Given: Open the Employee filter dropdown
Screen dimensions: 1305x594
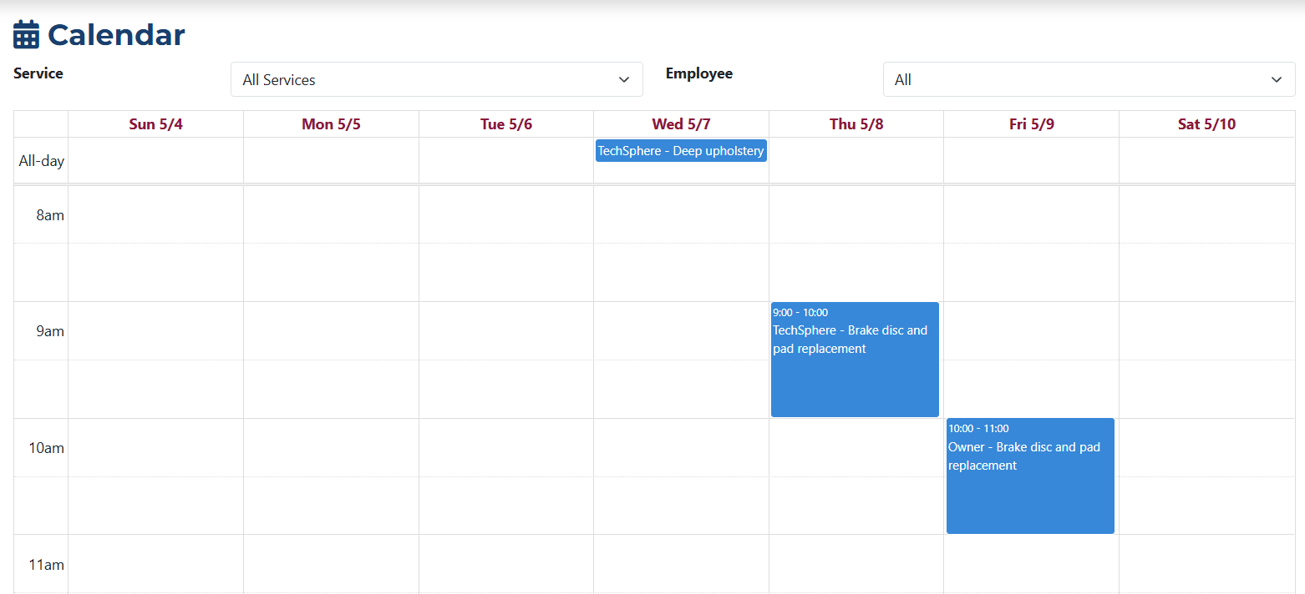Looking at the screenshot, I should coord(1089,78).
